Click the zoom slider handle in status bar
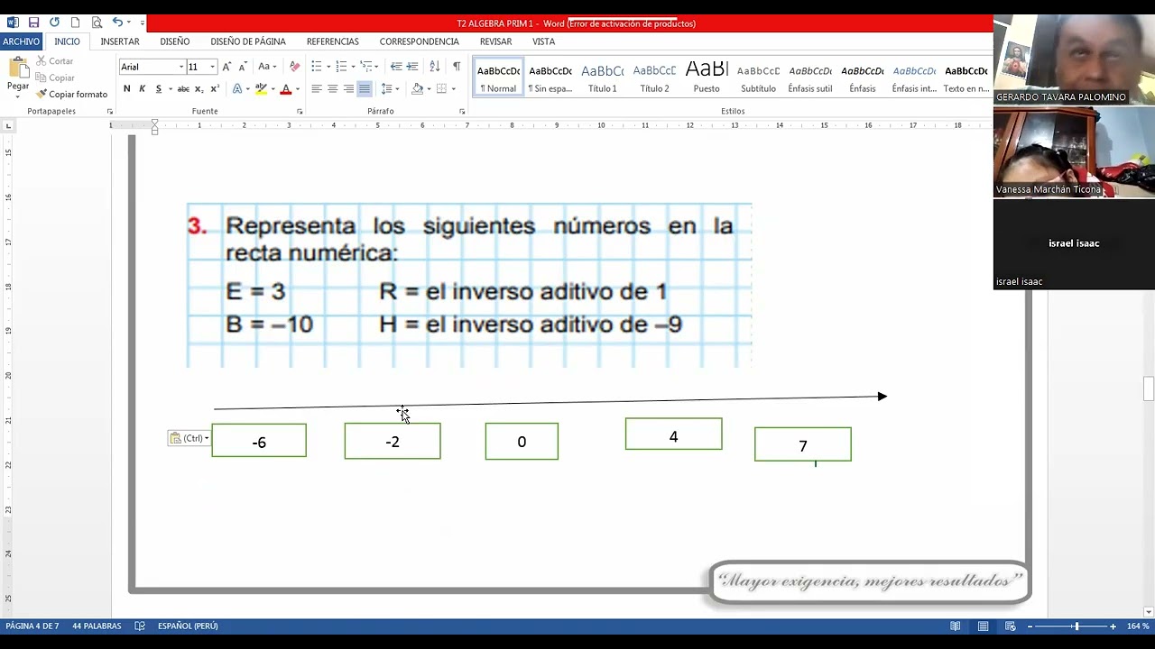The width and height of the screenshot is (1155, 649). tap(1076, 626)
